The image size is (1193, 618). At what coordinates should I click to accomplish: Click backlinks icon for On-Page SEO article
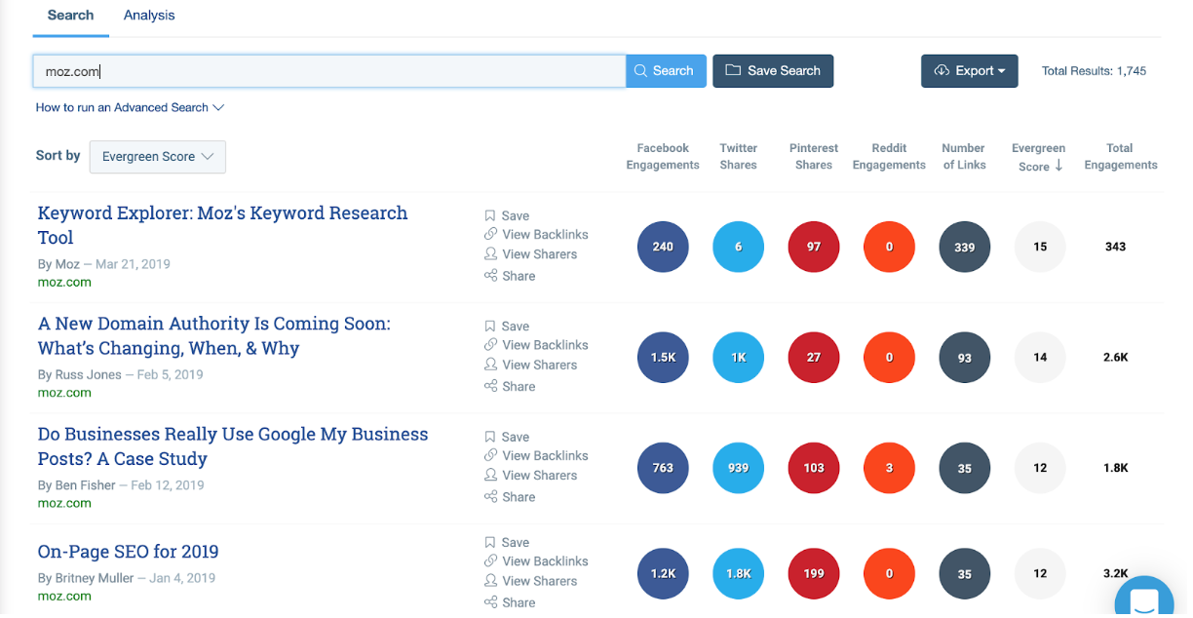pos(490,560)
